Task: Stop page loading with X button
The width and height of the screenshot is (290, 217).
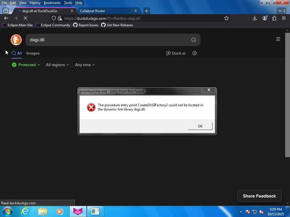Action: (25, 18)
